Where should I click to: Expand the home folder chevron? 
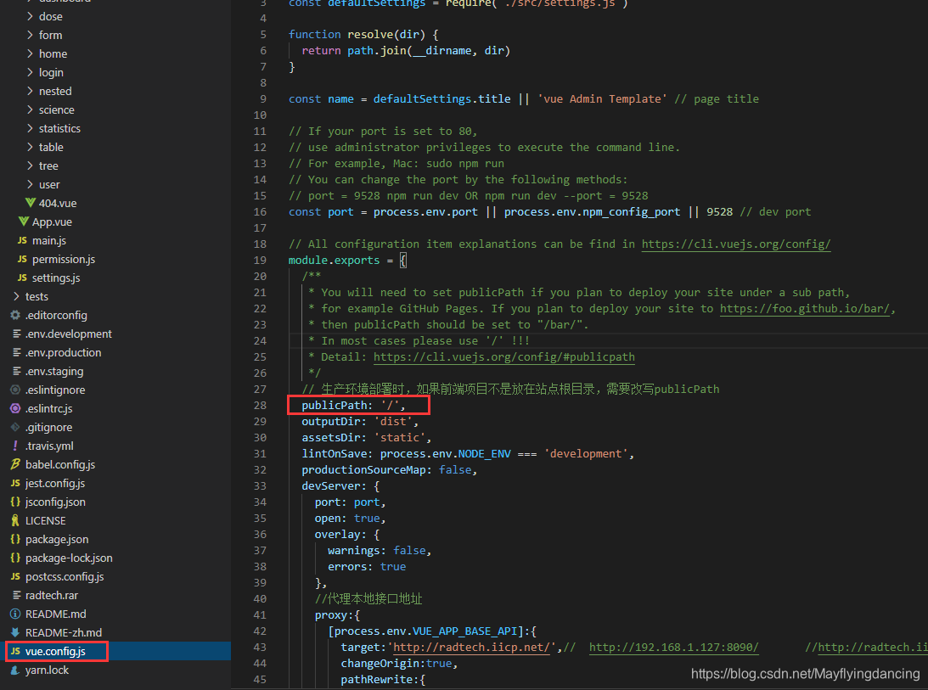(x=30, y=53)
